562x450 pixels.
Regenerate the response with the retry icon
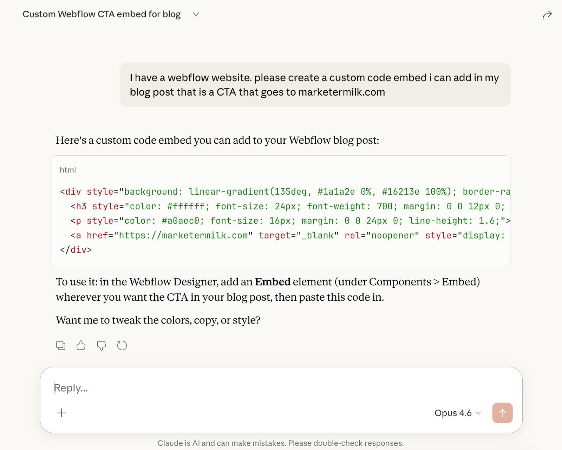(122, 345)
